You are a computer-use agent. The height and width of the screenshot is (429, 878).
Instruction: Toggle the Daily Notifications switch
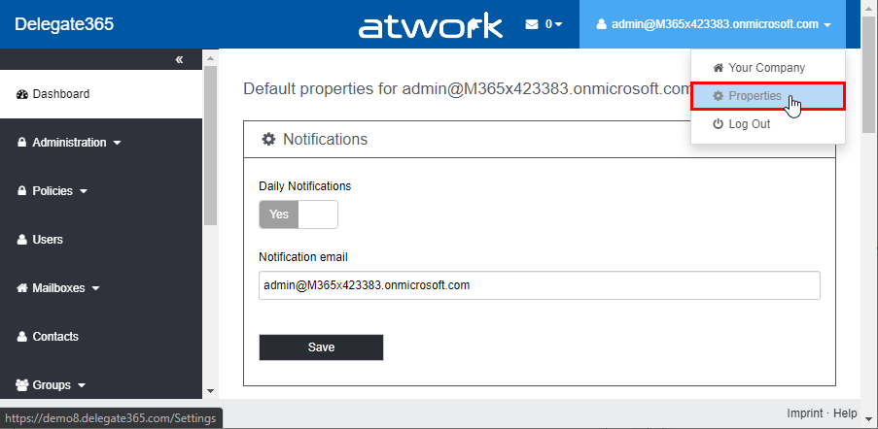(299, 214)
